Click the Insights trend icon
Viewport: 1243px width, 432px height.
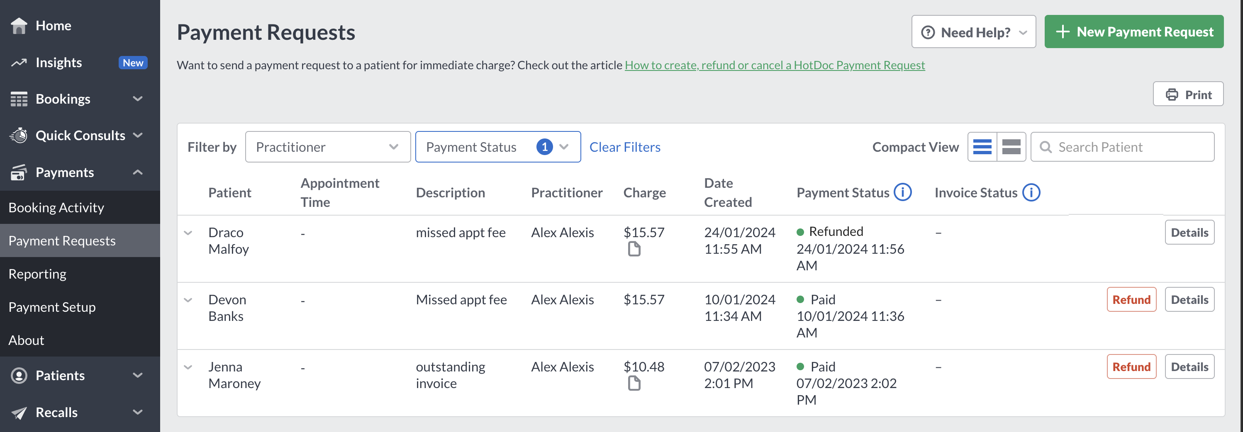pos(19,63)
